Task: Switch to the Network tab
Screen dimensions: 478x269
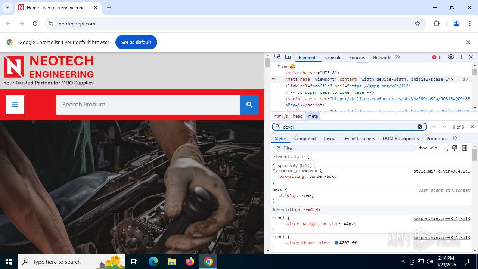Action: 381,57
